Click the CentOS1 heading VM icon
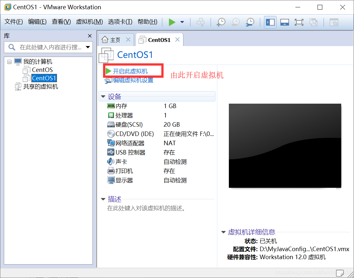This screenshot has width=354, height=278. [106, 55]
